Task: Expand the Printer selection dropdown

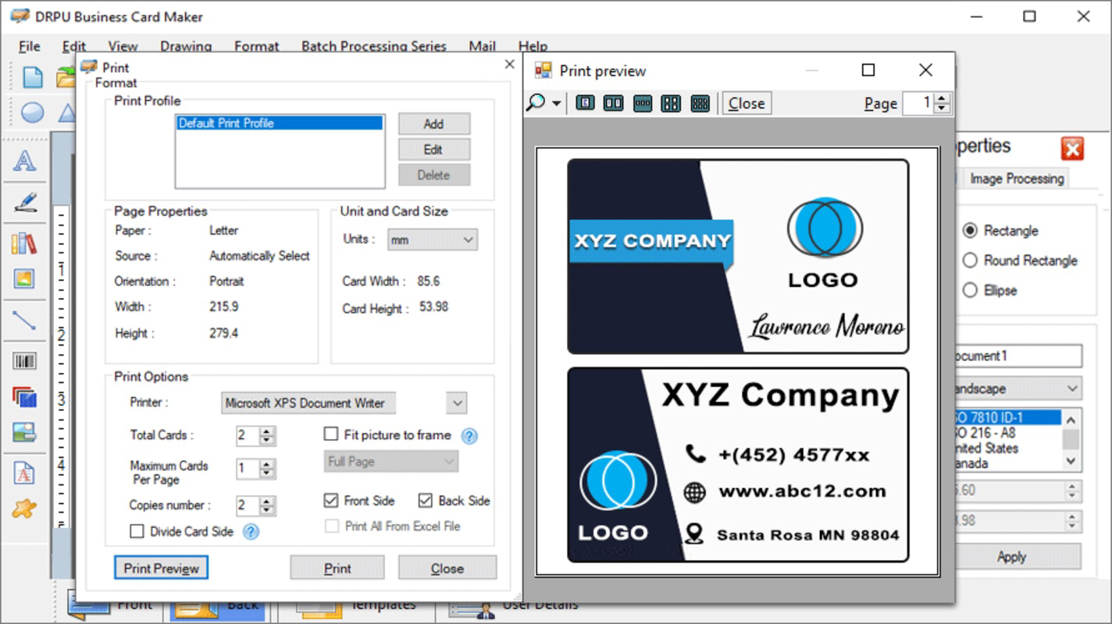Action: click(456, 402)
